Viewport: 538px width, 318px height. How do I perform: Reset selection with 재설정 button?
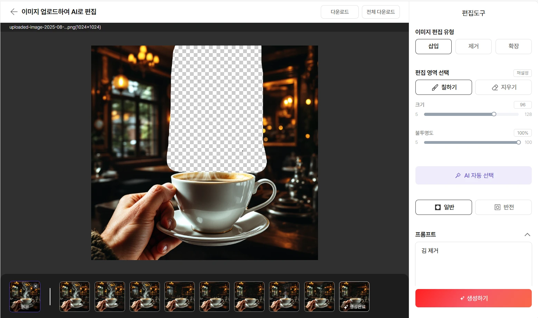pyautogui.click(x=522, y=73)
